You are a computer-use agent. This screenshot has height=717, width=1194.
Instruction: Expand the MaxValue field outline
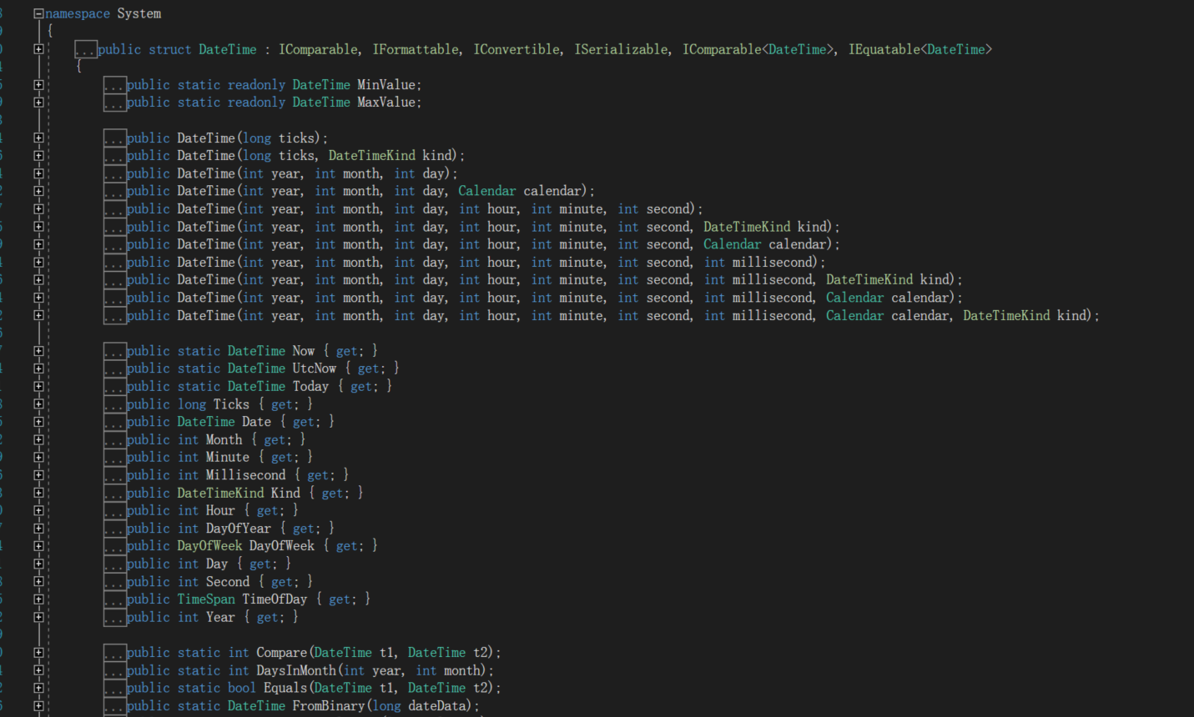click(x=38, y=103)
